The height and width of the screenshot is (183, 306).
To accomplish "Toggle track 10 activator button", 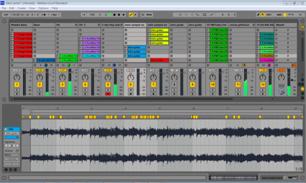I will pyautogui.click(x=212, y=85).
